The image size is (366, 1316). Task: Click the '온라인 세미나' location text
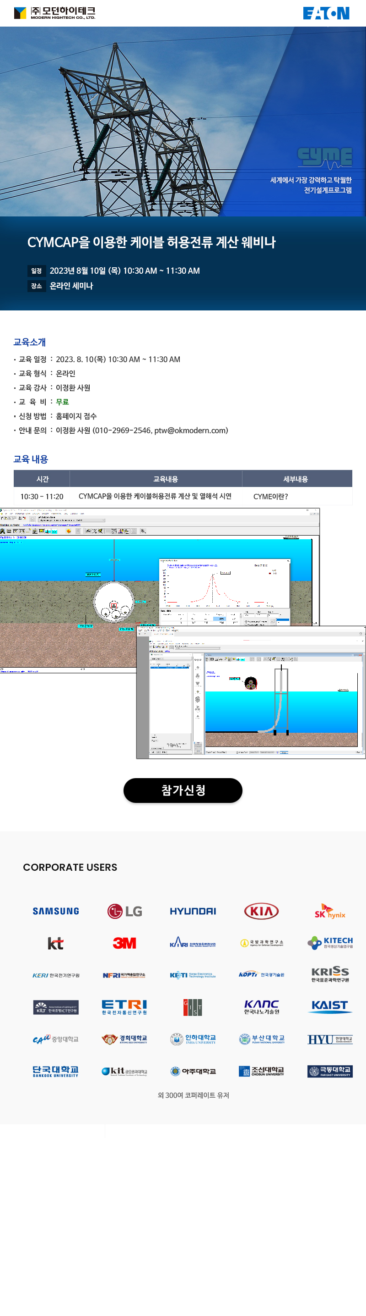click(x=71, y=286)
